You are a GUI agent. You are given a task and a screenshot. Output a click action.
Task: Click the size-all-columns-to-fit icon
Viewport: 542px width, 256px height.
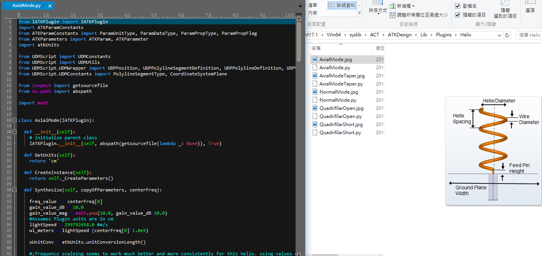point(393,15)
